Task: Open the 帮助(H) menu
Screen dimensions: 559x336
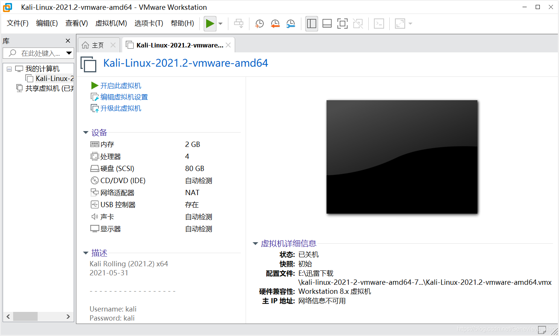Action: [x=182, y=23]
